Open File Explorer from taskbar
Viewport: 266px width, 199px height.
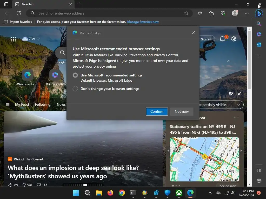(99, 193)
